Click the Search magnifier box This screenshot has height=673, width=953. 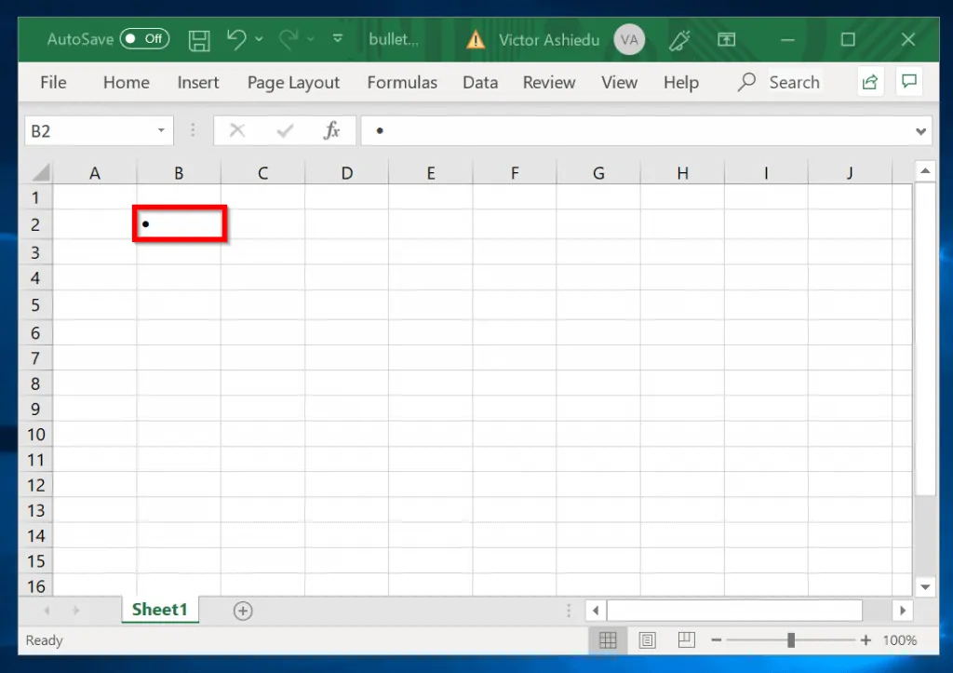[779, 82]
